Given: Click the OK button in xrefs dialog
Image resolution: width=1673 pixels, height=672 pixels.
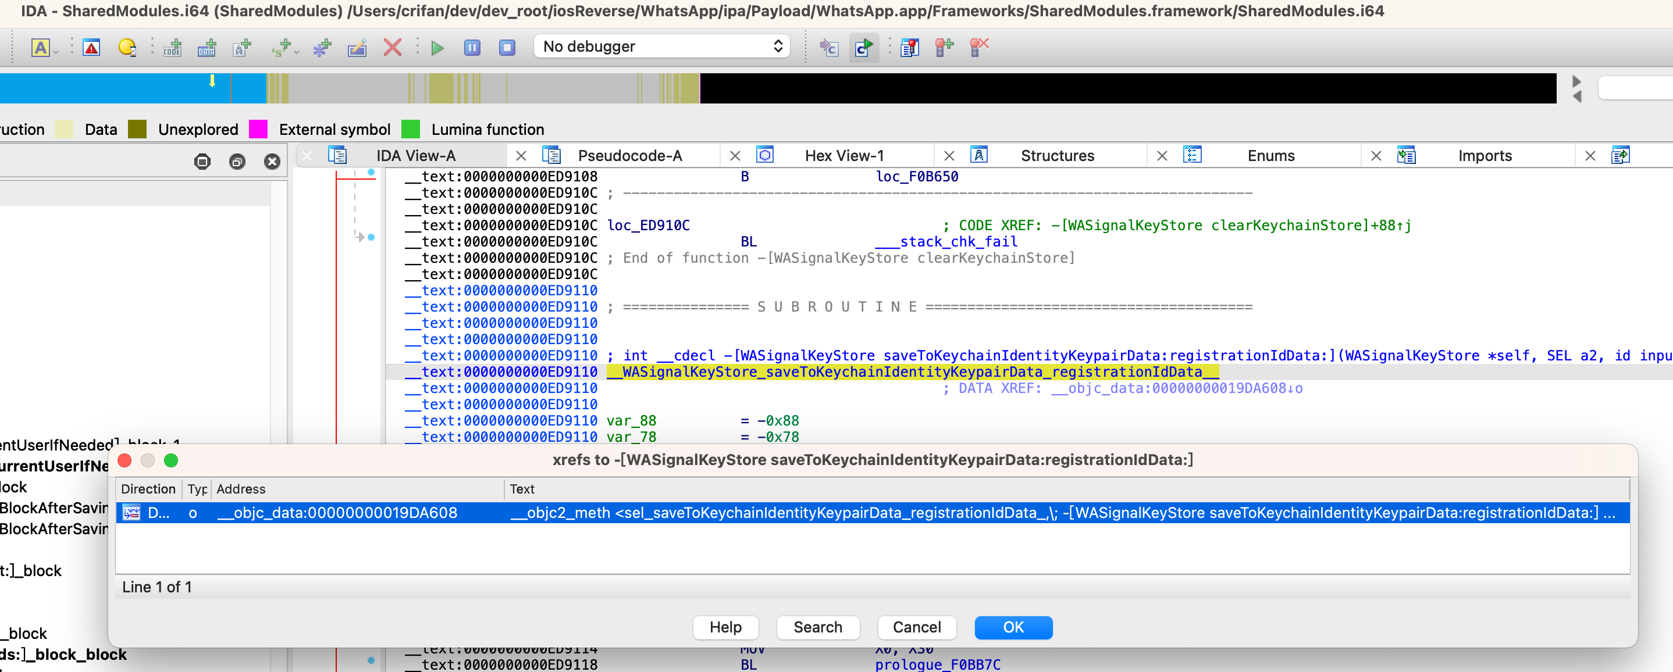Looking at the screenshot, I should pos(1013,627).
